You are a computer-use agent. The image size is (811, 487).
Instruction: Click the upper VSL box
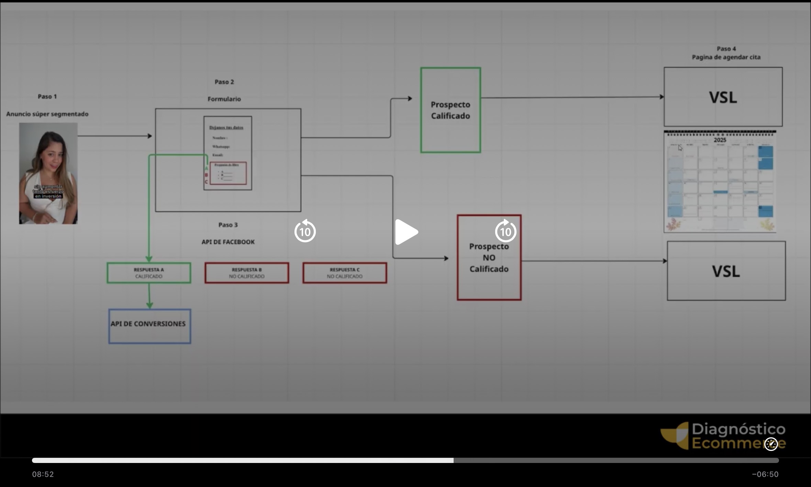coord(723,97)
